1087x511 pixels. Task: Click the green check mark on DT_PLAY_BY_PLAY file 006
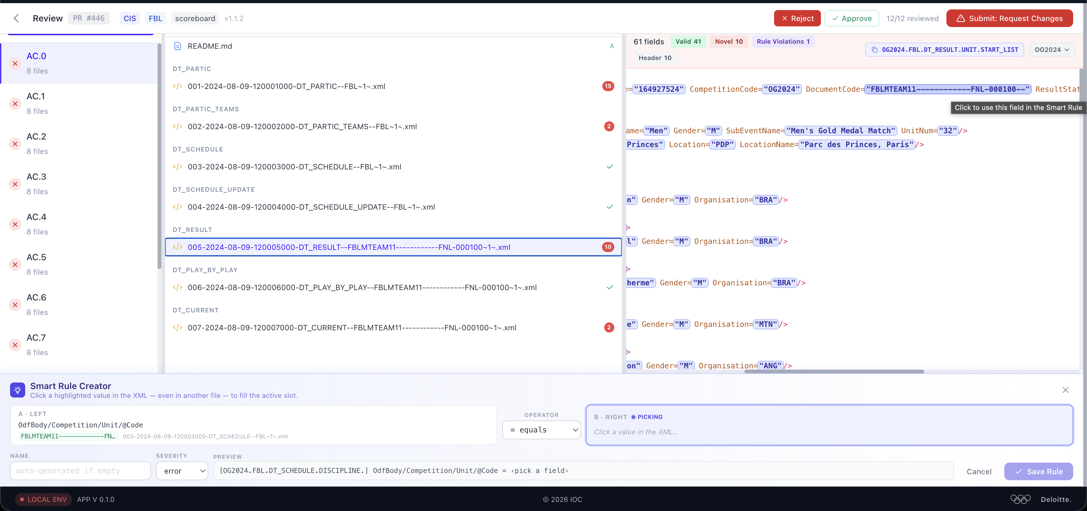click(610, 288)
